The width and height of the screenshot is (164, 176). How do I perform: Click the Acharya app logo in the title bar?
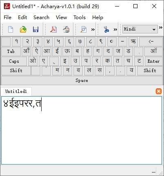(x=7, y=6)
